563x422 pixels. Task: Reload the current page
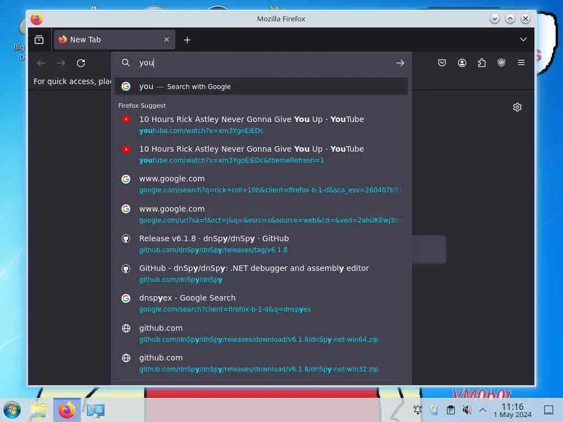pyautogui.click(x=81, y=63)
